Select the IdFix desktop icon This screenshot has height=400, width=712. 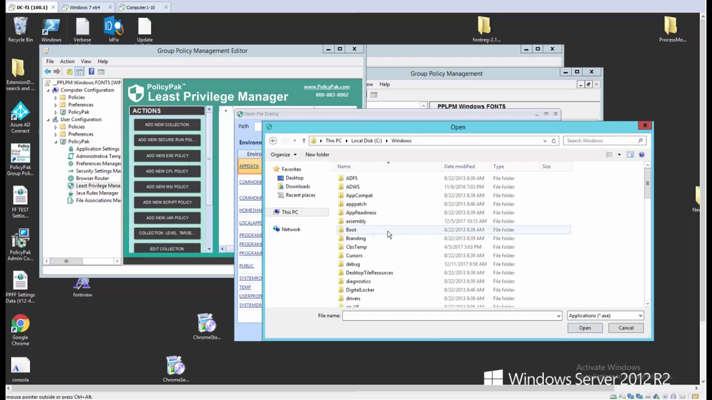point(113,30)
